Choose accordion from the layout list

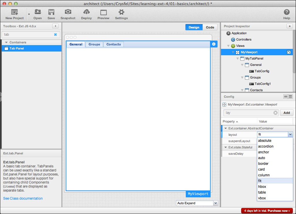(x=275, y=146)
